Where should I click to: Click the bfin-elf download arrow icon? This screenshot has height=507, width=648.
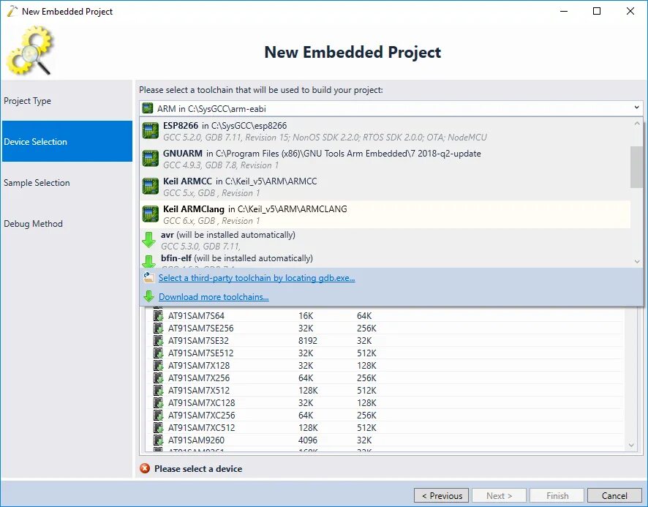148,261
